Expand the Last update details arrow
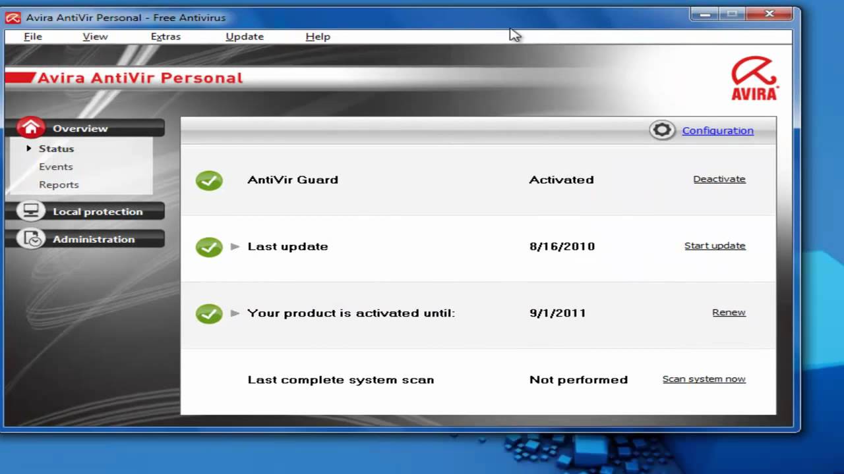844x474 pixels. (235, 247)
